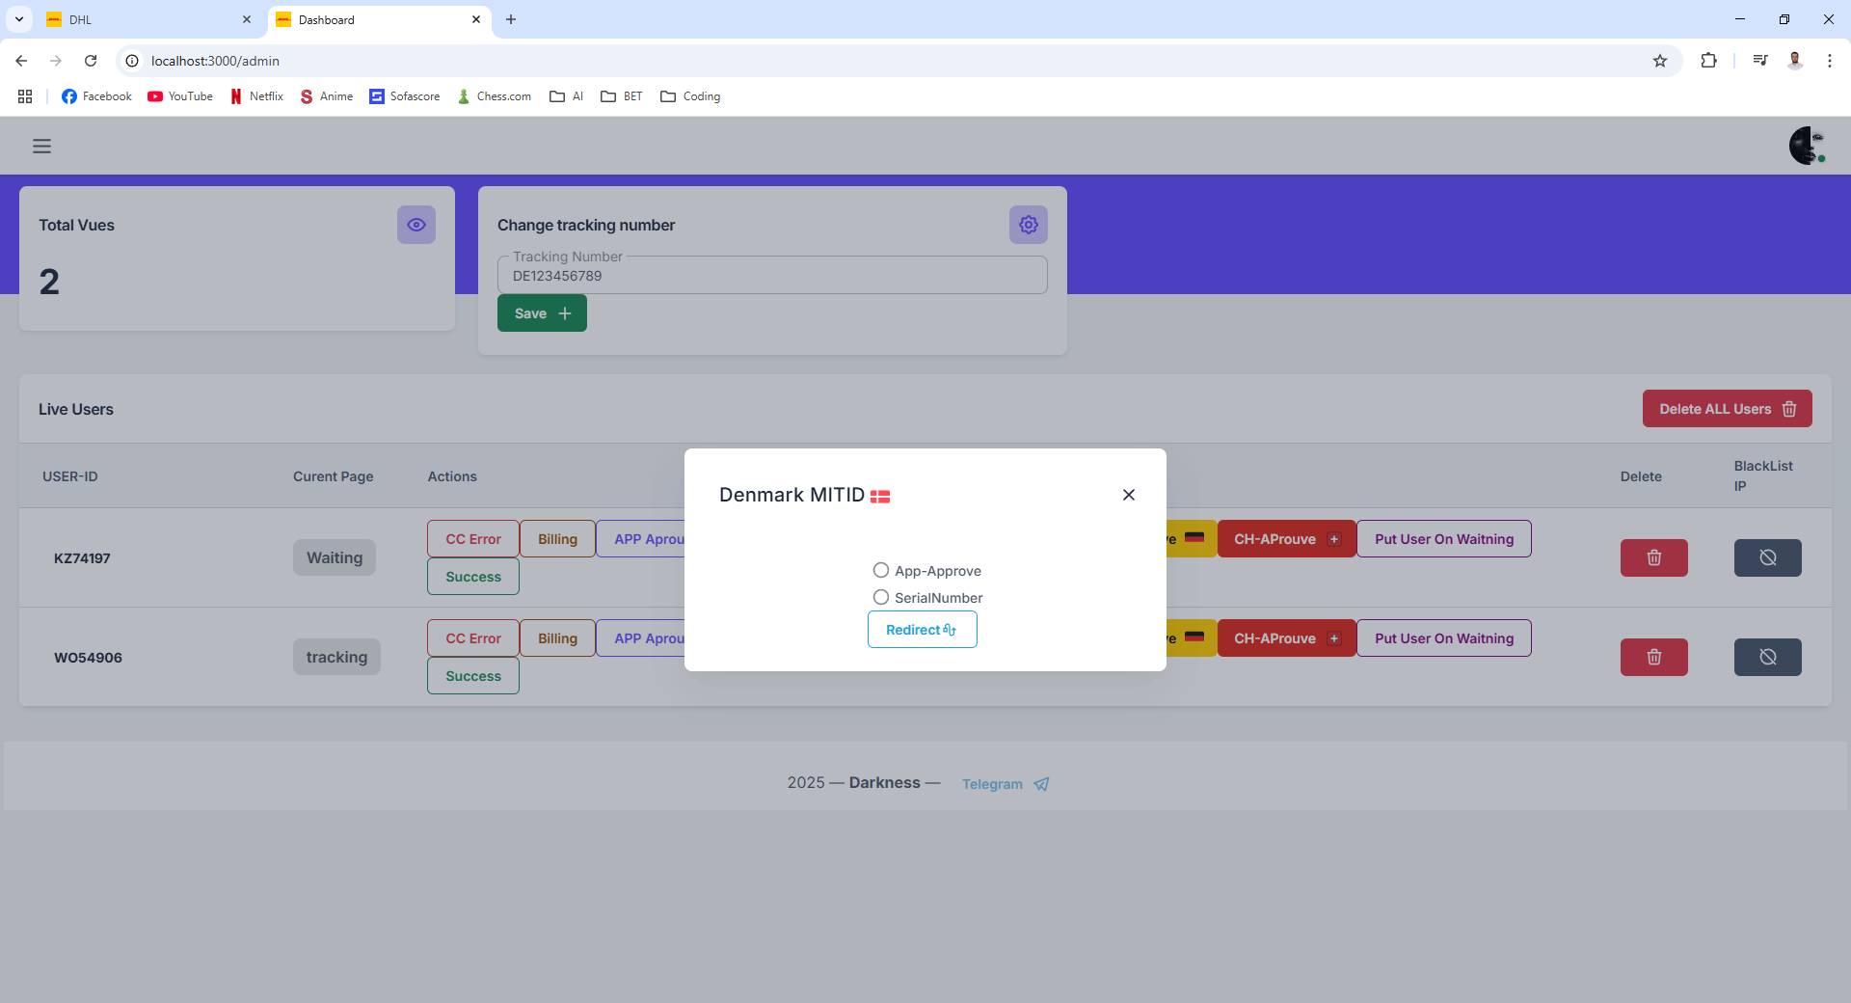The height and width of the screenshot is (1003, 1851).
Task: Open the user avatar at top right
Action: (x=1808, y=146)
